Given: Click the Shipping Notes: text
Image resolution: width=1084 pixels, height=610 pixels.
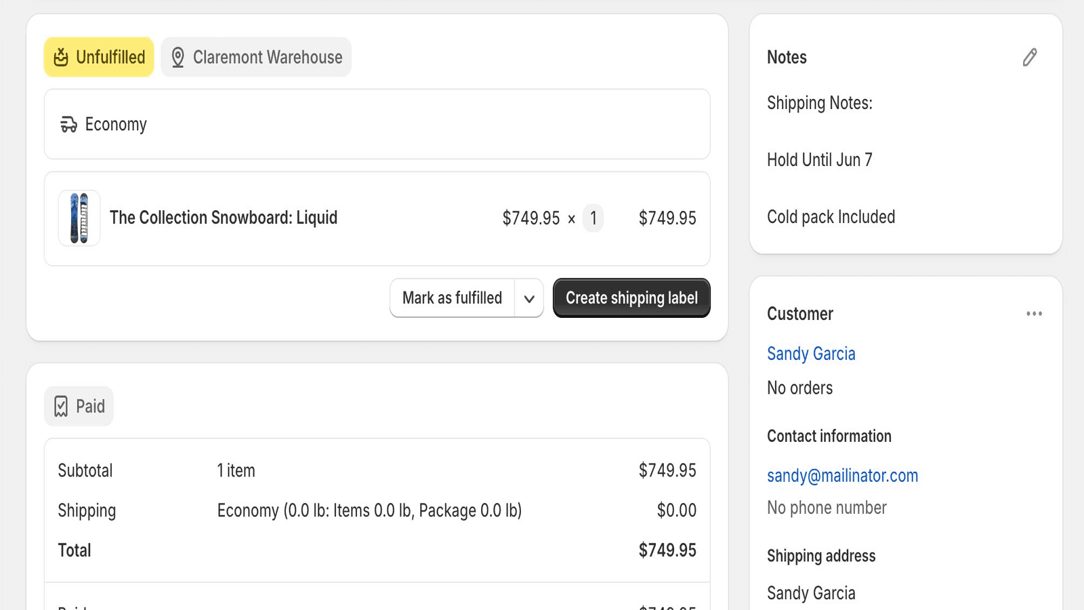Looking at the screenshot, I should [820, 103].
